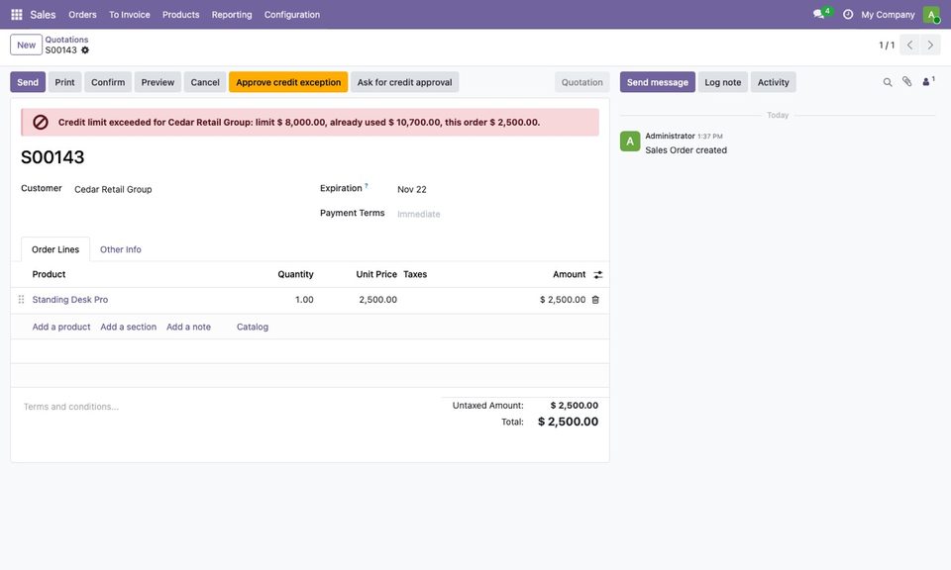The image size is (951, 570).
Task: Click Send message in chatter
Action: pos(658,82)
